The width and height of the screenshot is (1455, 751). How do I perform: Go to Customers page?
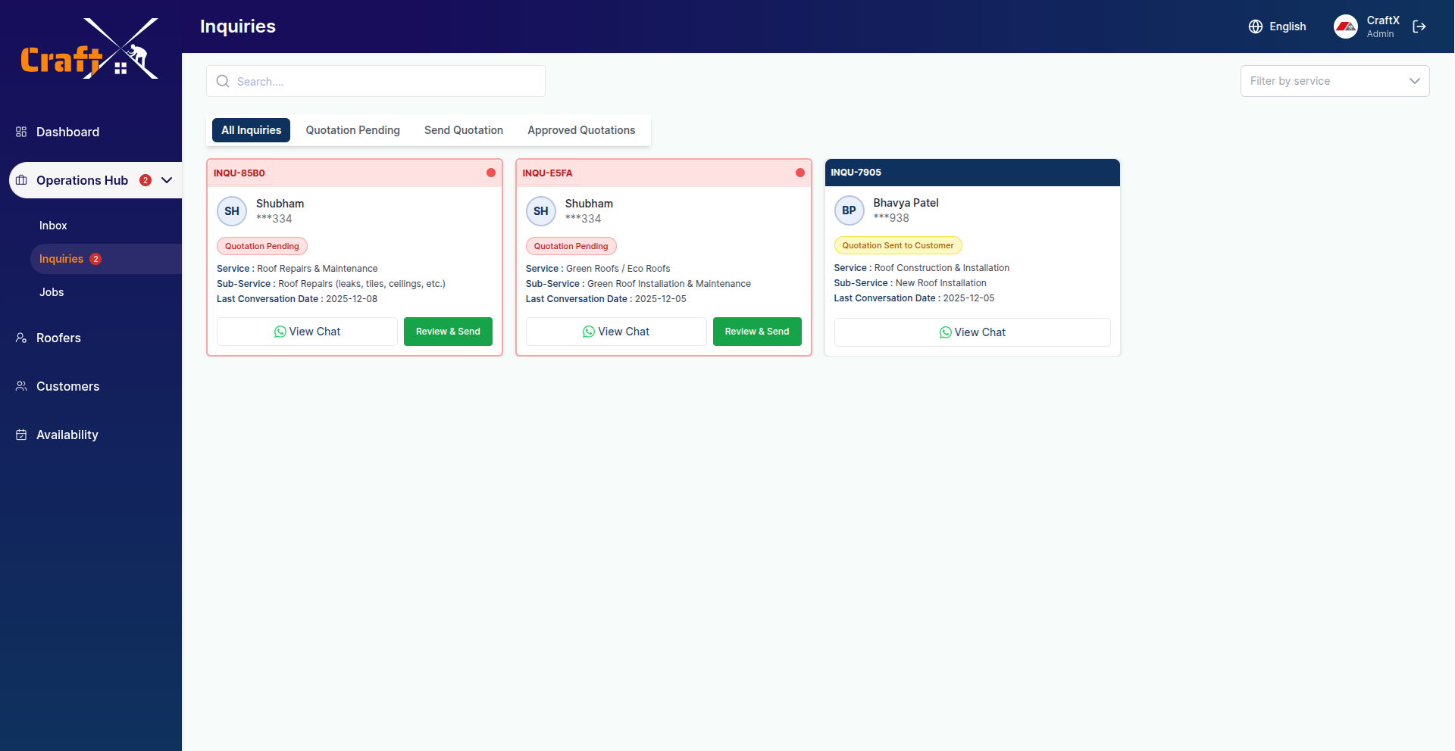click(x=67, y=386)
